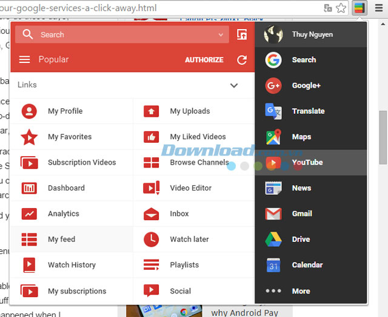Focus the Search input field
388x317 pixels.
122,34
